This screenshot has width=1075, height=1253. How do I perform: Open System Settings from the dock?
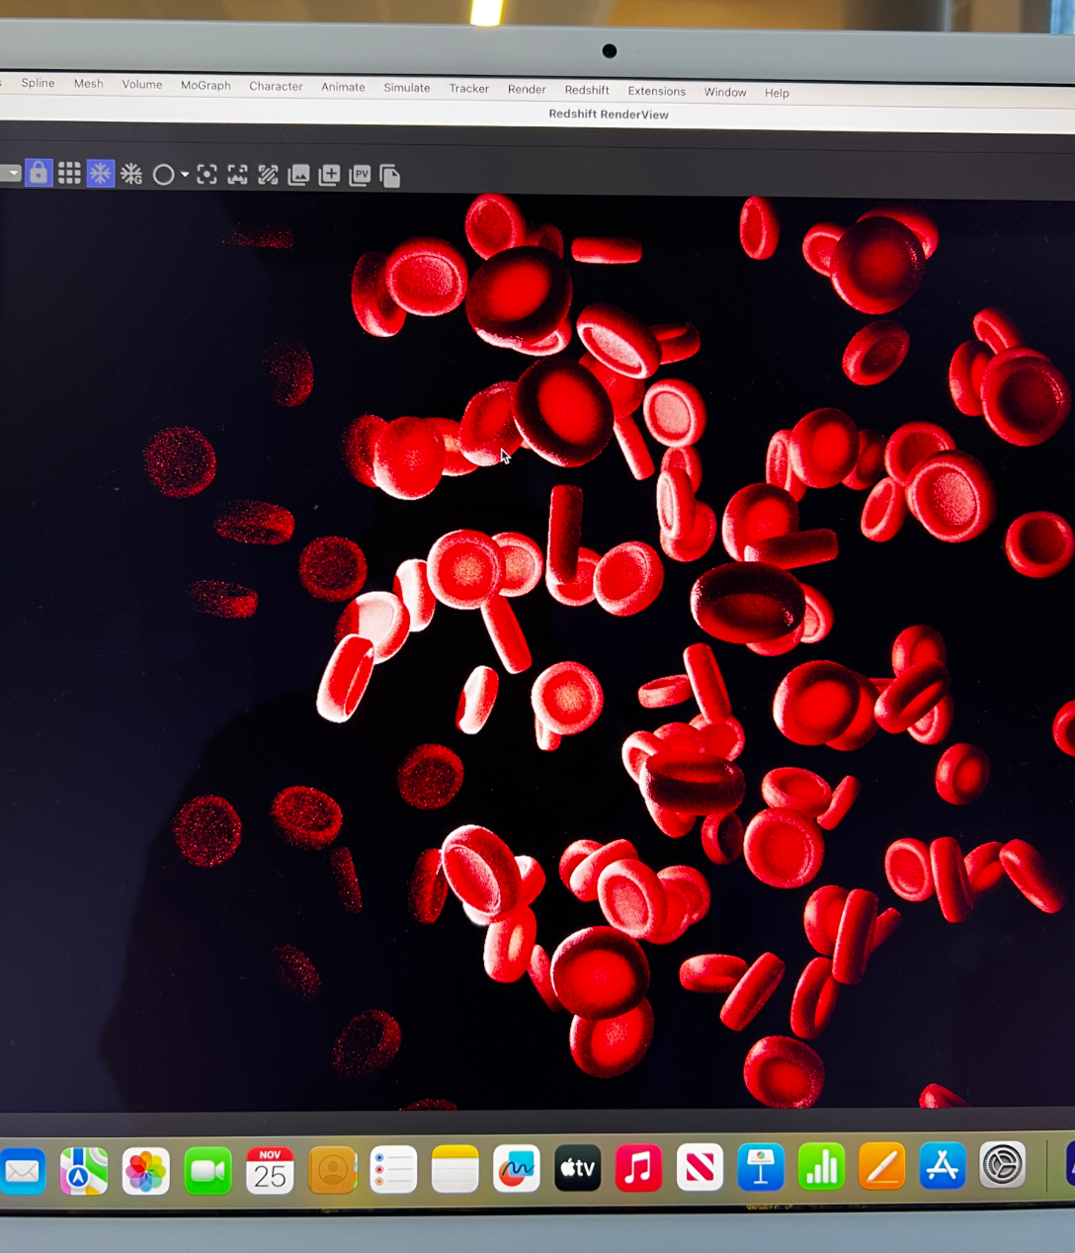tap(1003, 1166)
